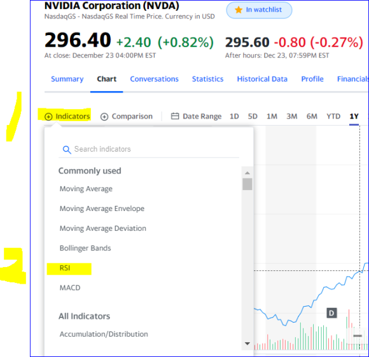Image resolution: width=369 pixels, height=357 pixels.
Task: Click the plus icon beside Comparison
Action: pos(104,117)
